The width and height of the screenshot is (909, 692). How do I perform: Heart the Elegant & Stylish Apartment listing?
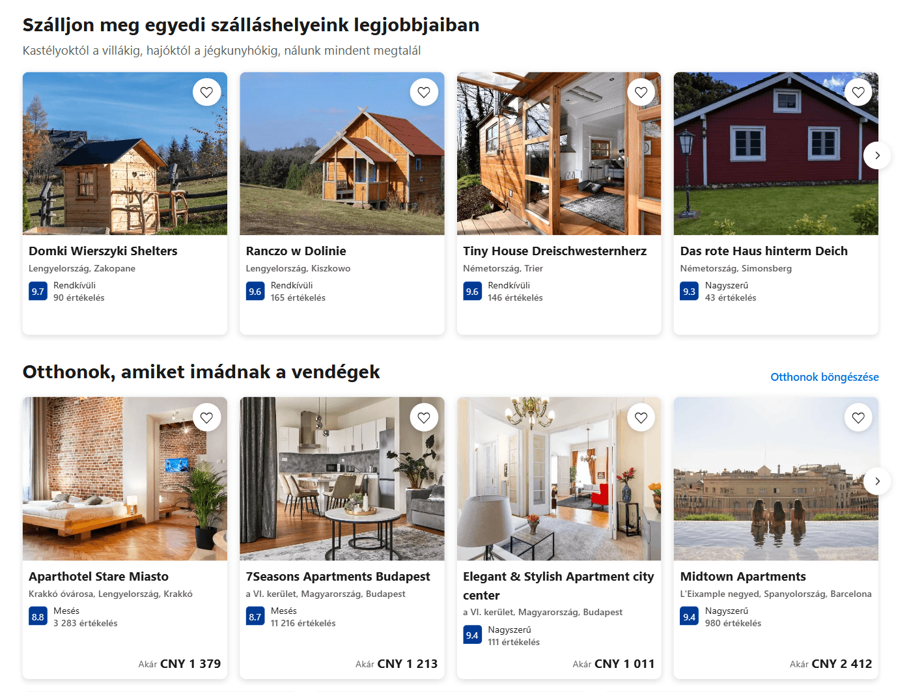tap(641, 418)
